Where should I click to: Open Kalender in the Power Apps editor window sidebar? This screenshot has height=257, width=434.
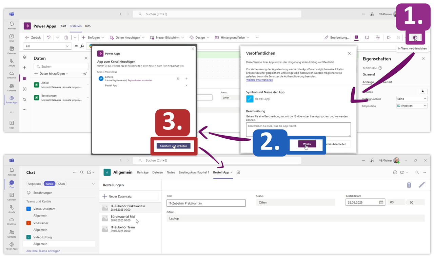pos(12,50)
